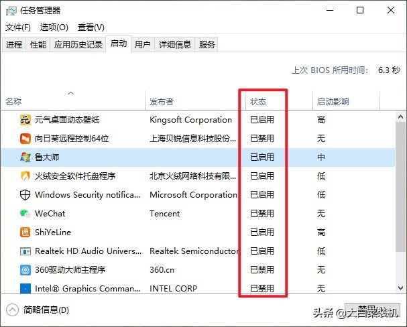Select the Windows Security notifica... row name

87,195
